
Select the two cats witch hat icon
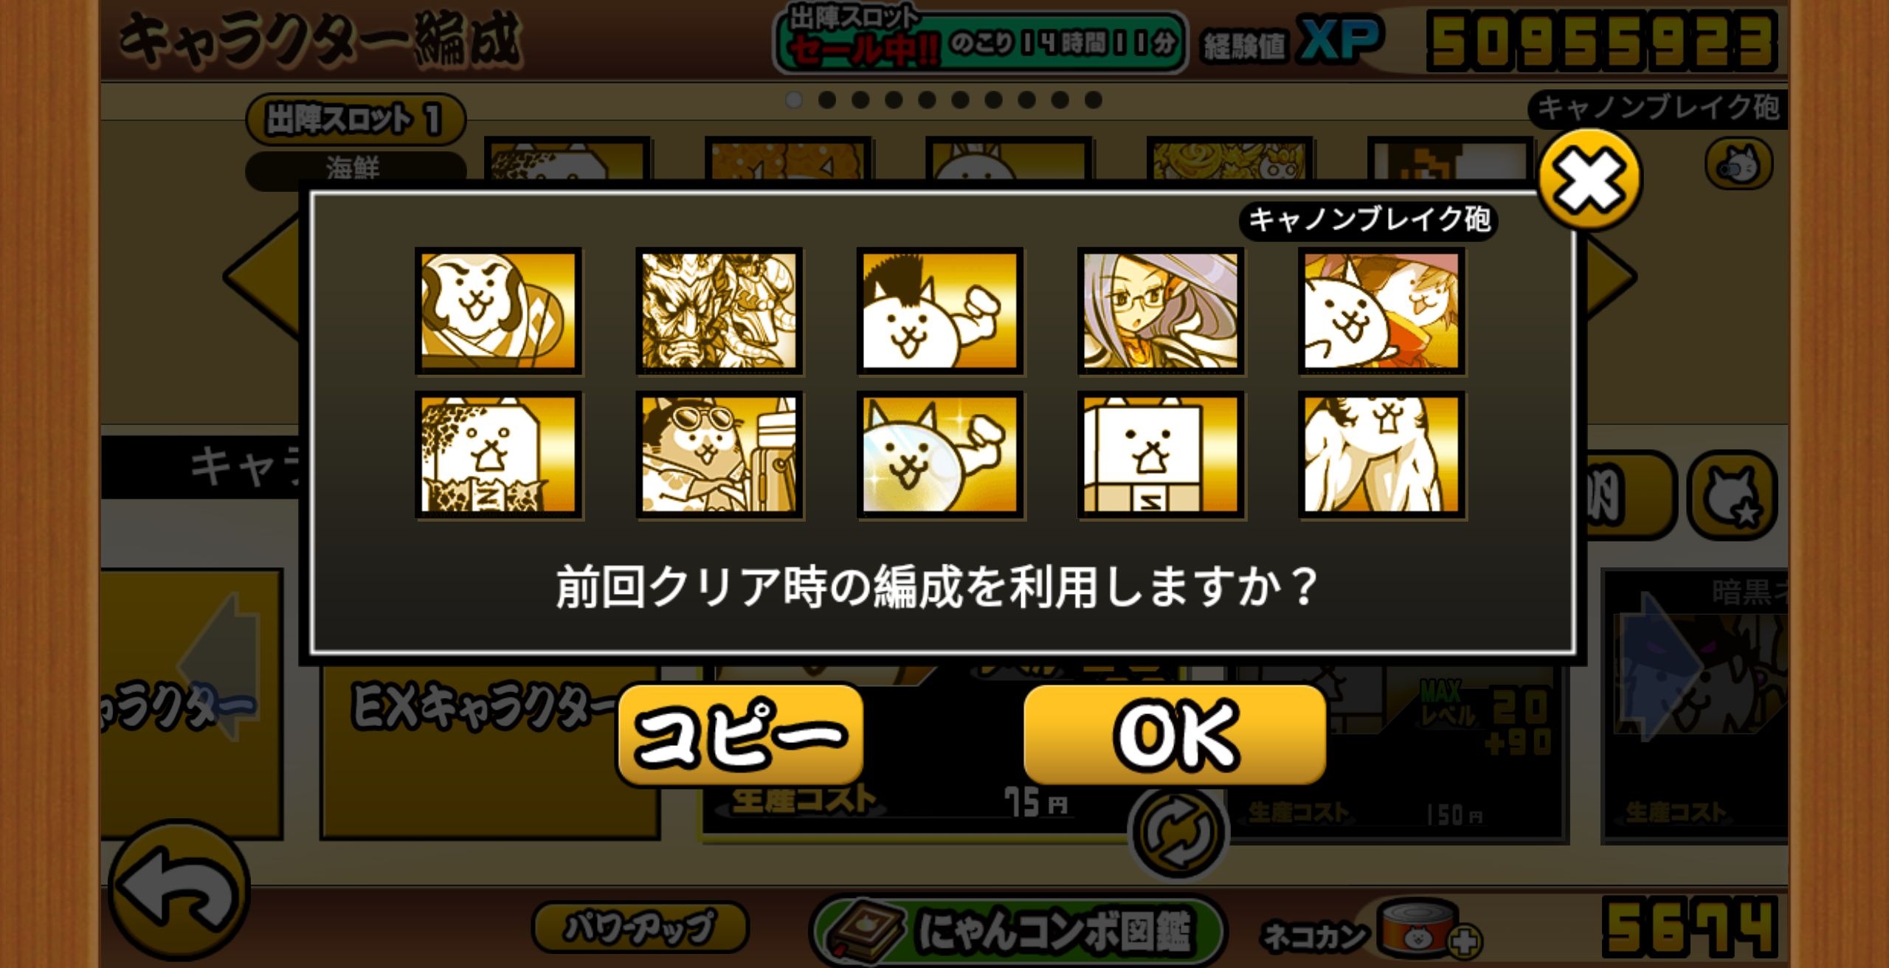(1382, 311)
